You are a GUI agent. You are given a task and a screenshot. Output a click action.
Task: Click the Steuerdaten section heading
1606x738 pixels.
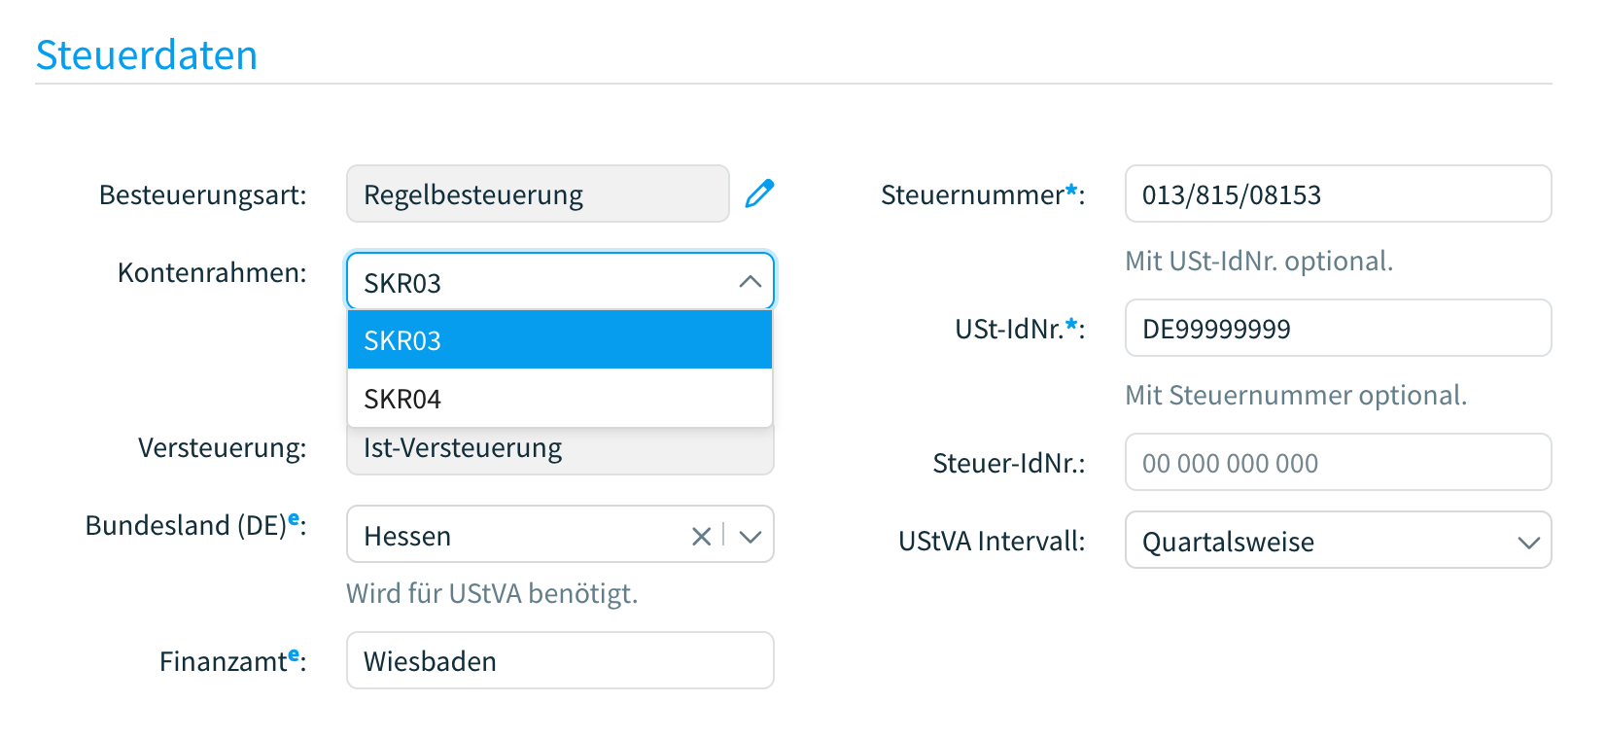click(147, 54)
